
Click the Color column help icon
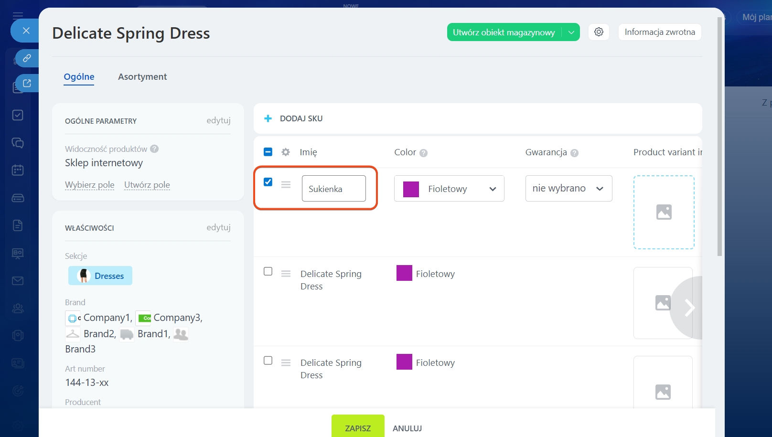click(423, 153)
